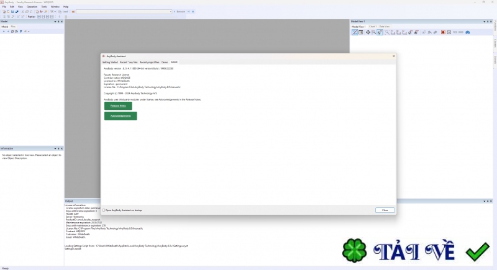Click the step operation icon after Execute
Screen dimensions: 497x270
pos(188,12)
